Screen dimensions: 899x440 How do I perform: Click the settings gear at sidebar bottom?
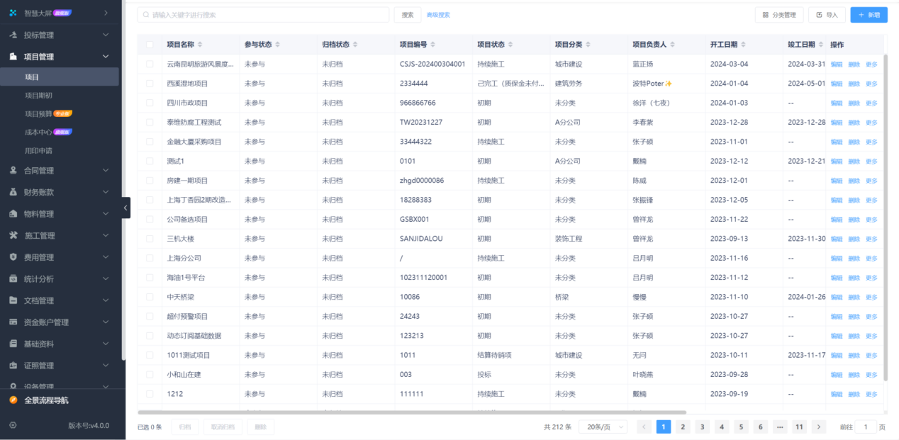point(11,424)
